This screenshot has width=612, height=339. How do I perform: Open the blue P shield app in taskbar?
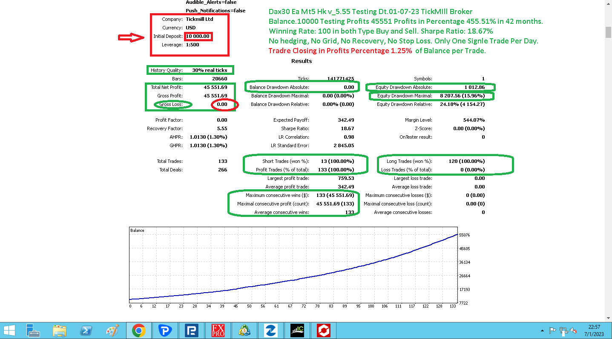[x=165, y=330]
